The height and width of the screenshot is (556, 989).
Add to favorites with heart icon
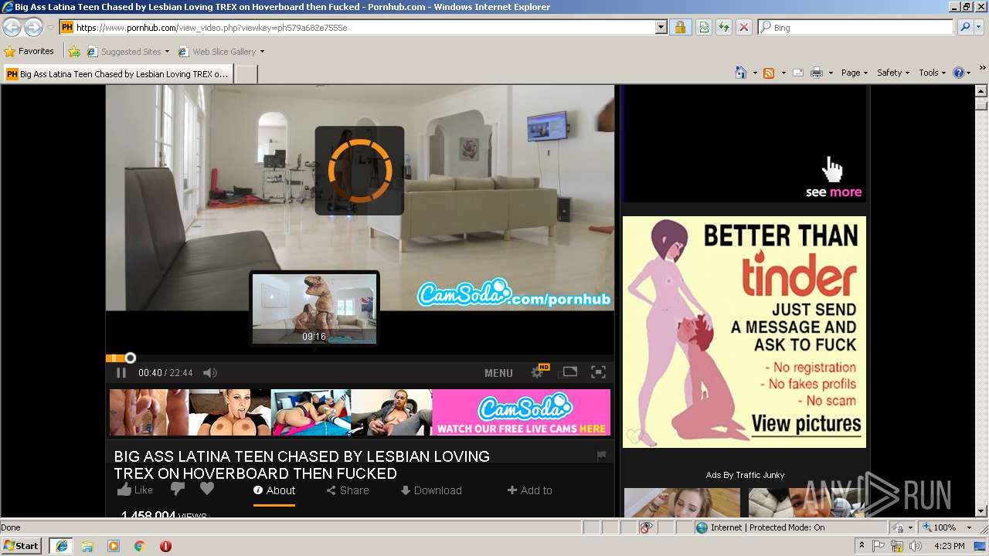coord(206,489)
